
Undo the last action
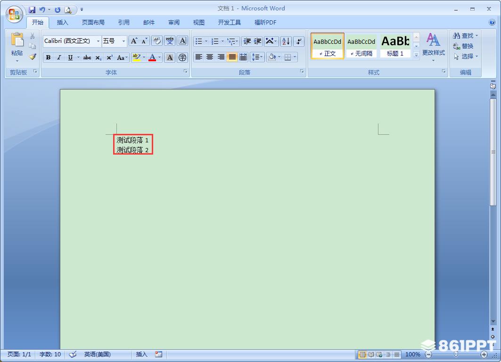pos(42,10)
